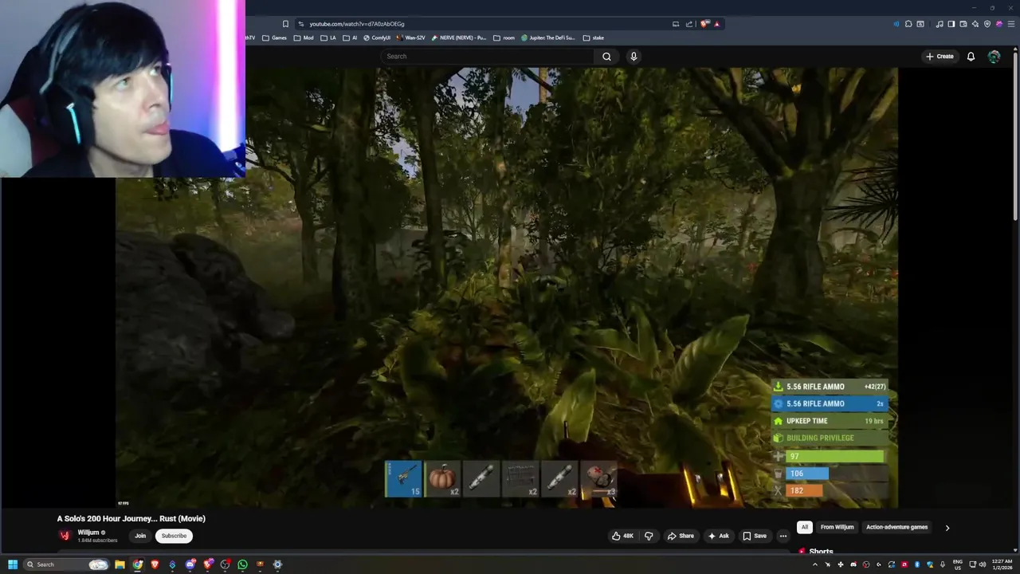Click the microphone tray icon
1020x574 pixels.
pos(943,564)
